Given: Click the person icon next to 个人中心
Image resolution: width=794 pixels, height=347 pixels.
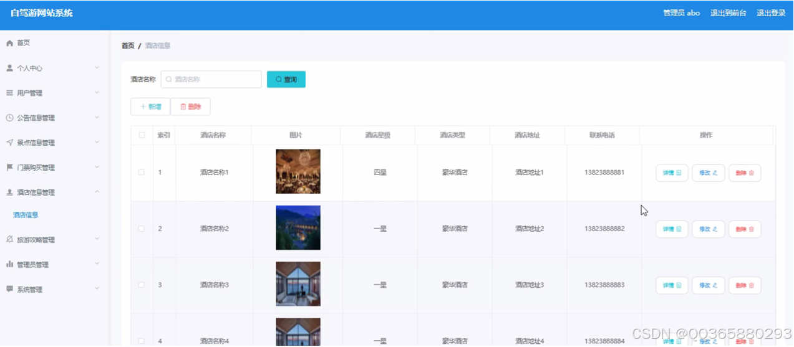Looking at the screenshot, I should click(x=9, y=68).
